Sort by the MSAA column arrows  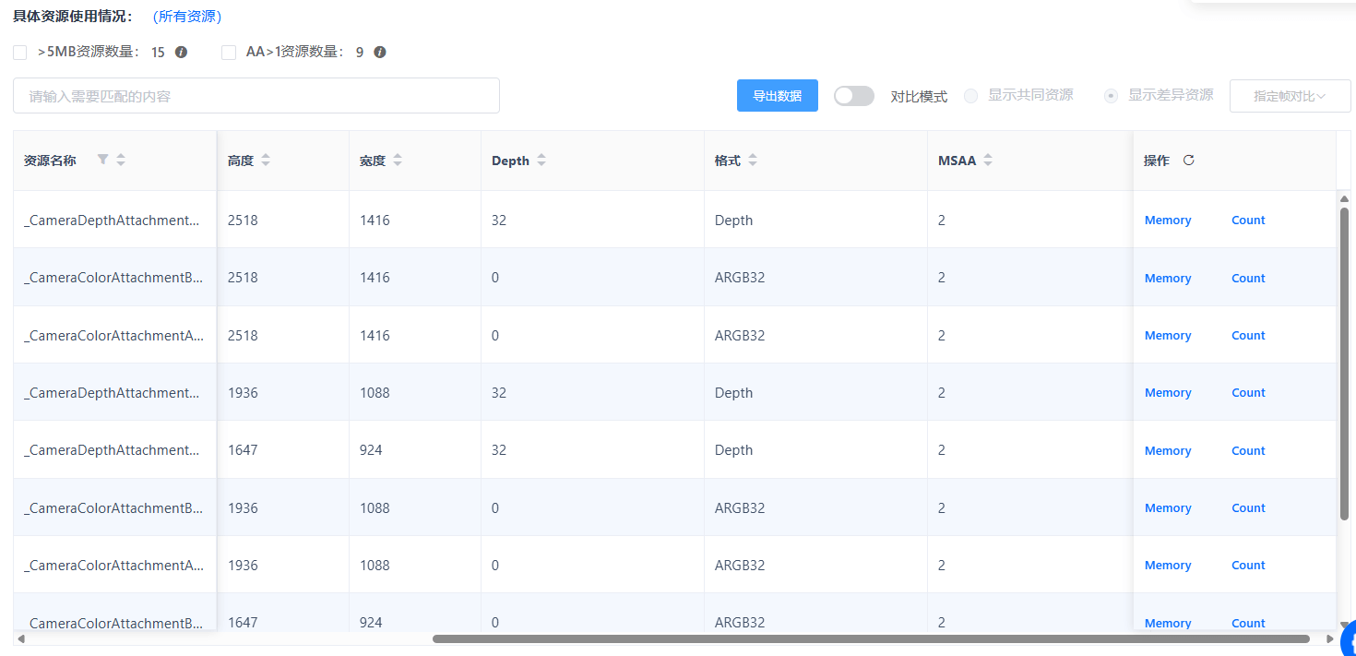[x=988, y=160]
